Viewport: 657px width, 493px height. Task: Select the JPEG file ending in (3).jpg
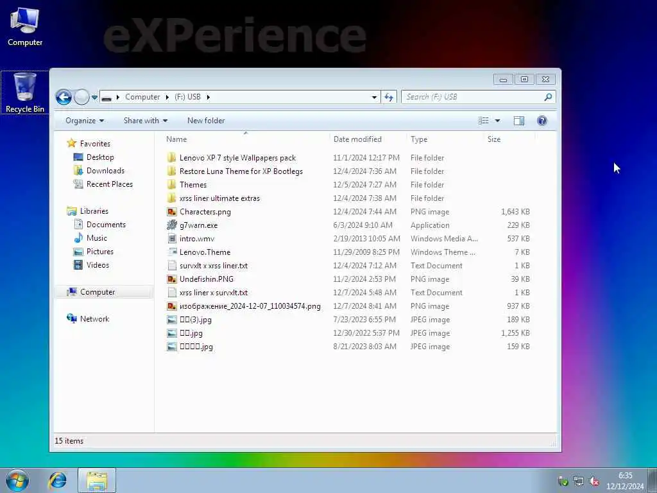(195, 320)
